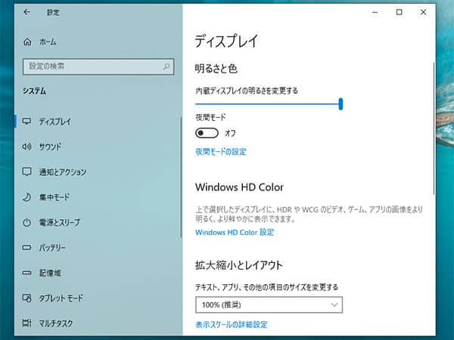
Task: Select the タブレット モード icon
Action: [x=26, y=298]
